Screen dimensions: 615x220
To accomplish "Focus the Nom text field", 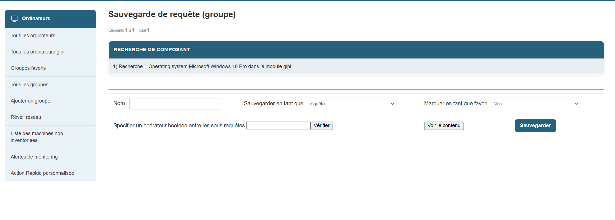I will tap(175, 104).
